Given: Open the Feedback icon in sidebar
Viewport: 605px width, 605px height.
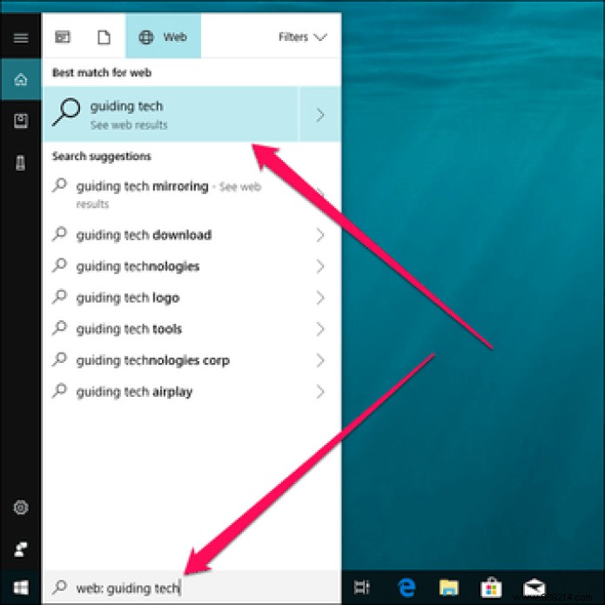Looking at the screenshot, I should [x=21, y=548].
